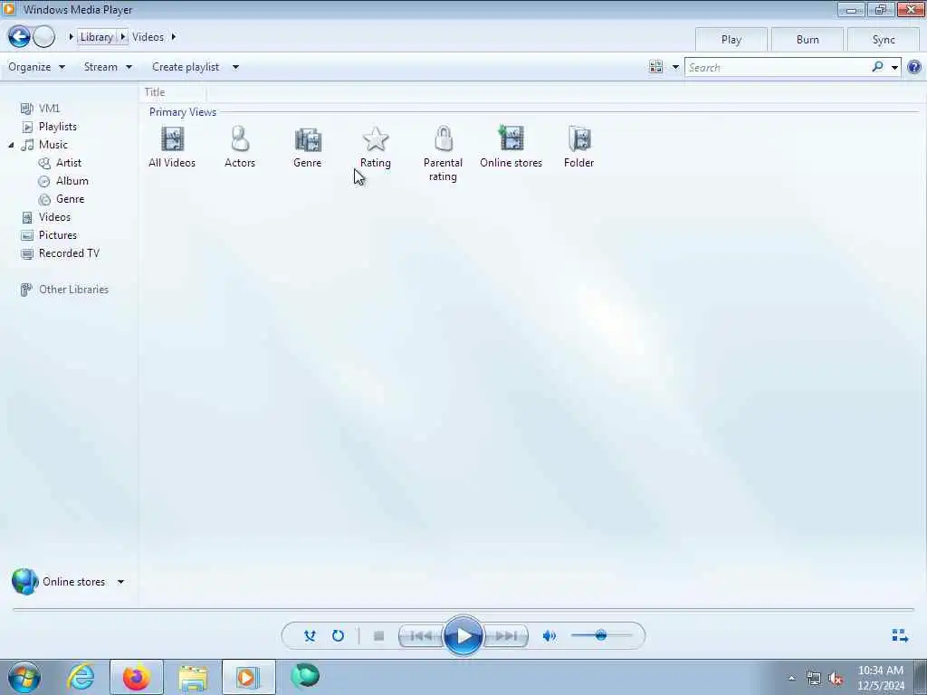Click Library in the breadcrumb
This screenshot has height=695, width=927.
pyautogui.click(x=96, y=36)
